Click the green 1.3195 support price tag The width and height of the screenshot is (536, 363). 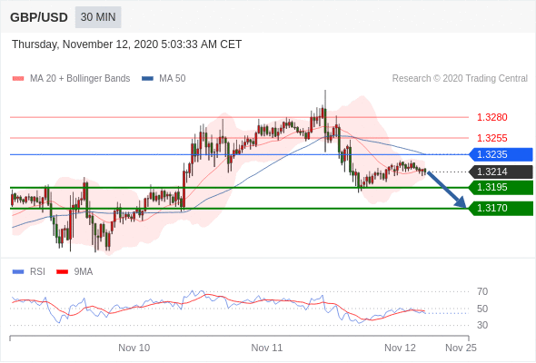point(501,188)
